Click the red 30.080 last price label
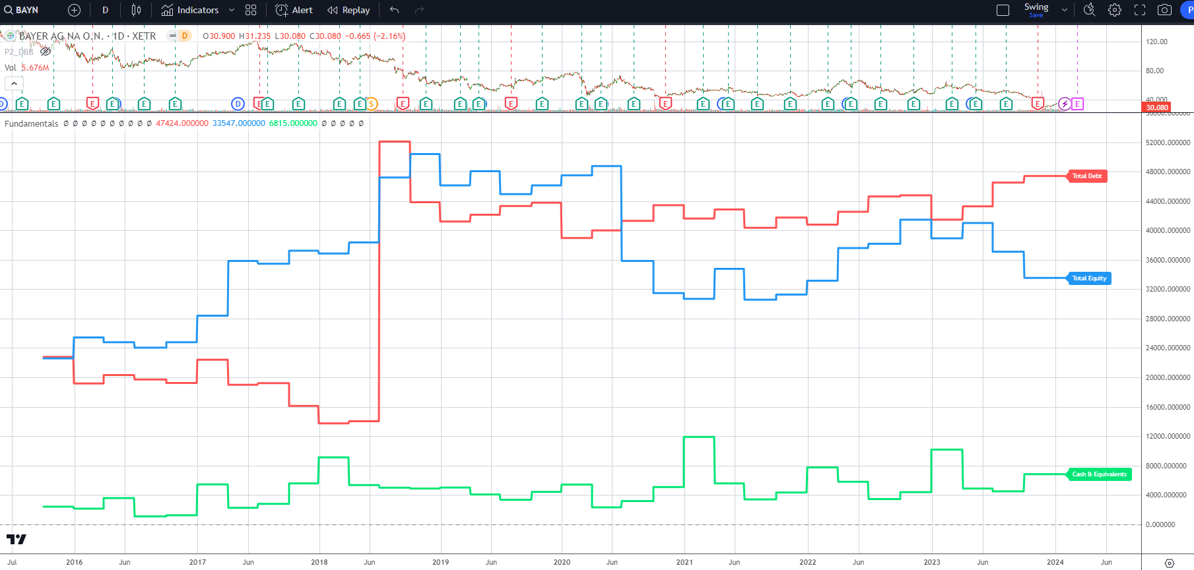The width and height of the screenshot is (1194, 570). click(1156, 108)
